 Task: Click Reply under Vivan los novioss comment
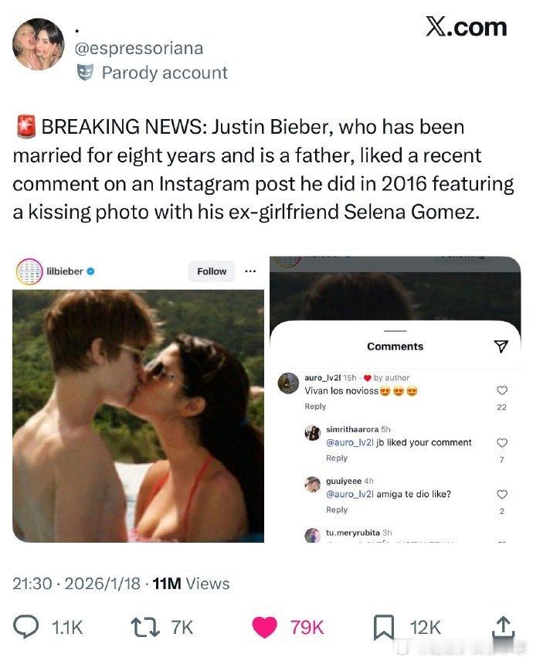tap(315, 407)
